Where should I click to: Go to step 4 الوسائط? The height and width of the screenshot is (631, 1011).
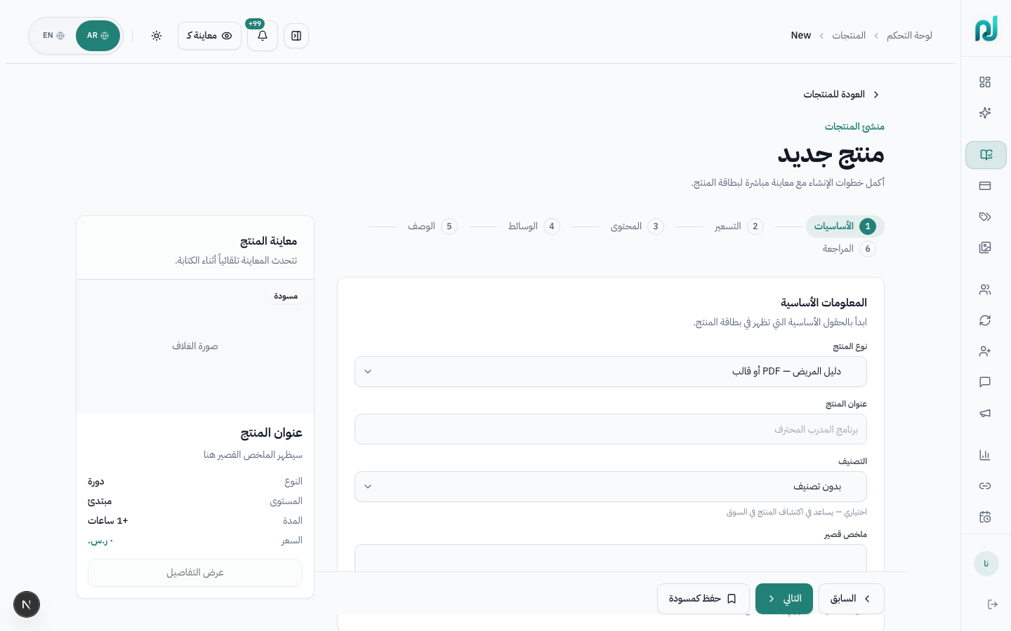pos(534,226)
